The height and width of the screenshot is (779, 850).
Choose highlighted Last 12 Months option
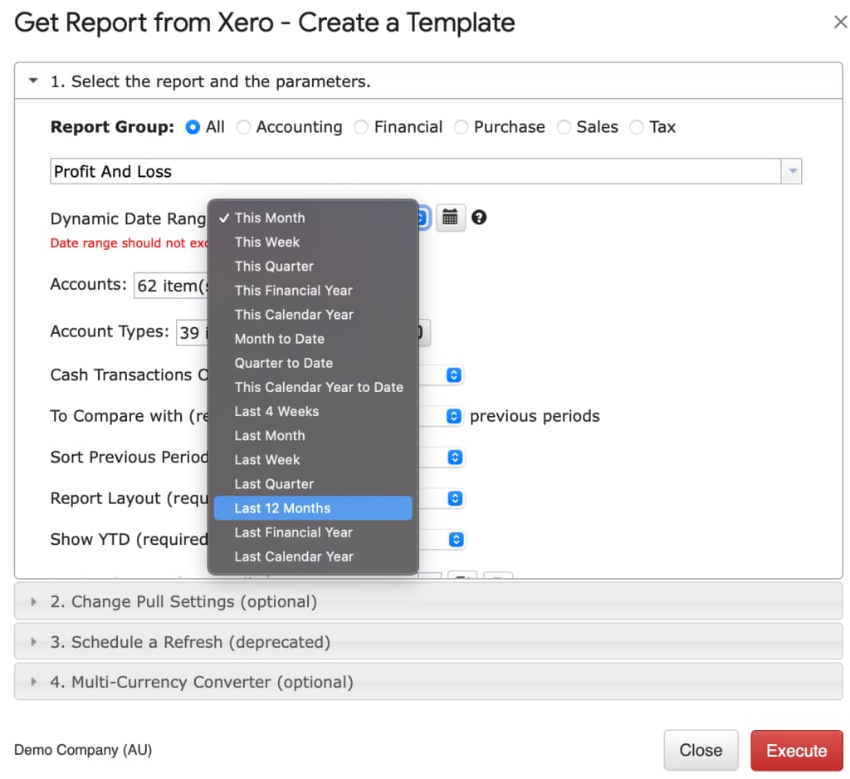click(x=313, y=508)
